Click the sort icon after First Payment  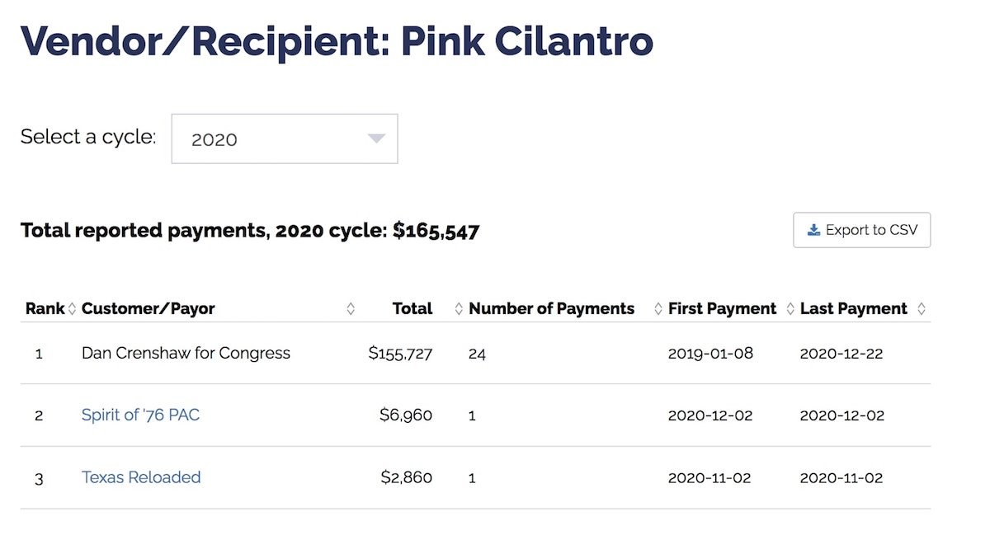(x=790, y=309)
